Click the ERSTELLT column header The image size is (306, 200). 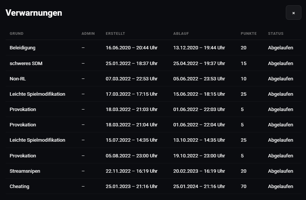tap(115, 34)
